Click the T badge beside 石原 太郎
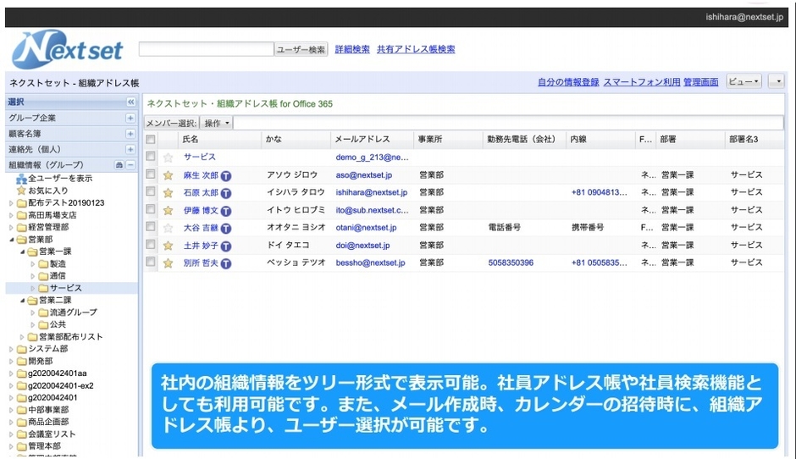The image size is (796, 459). (226, 193)
